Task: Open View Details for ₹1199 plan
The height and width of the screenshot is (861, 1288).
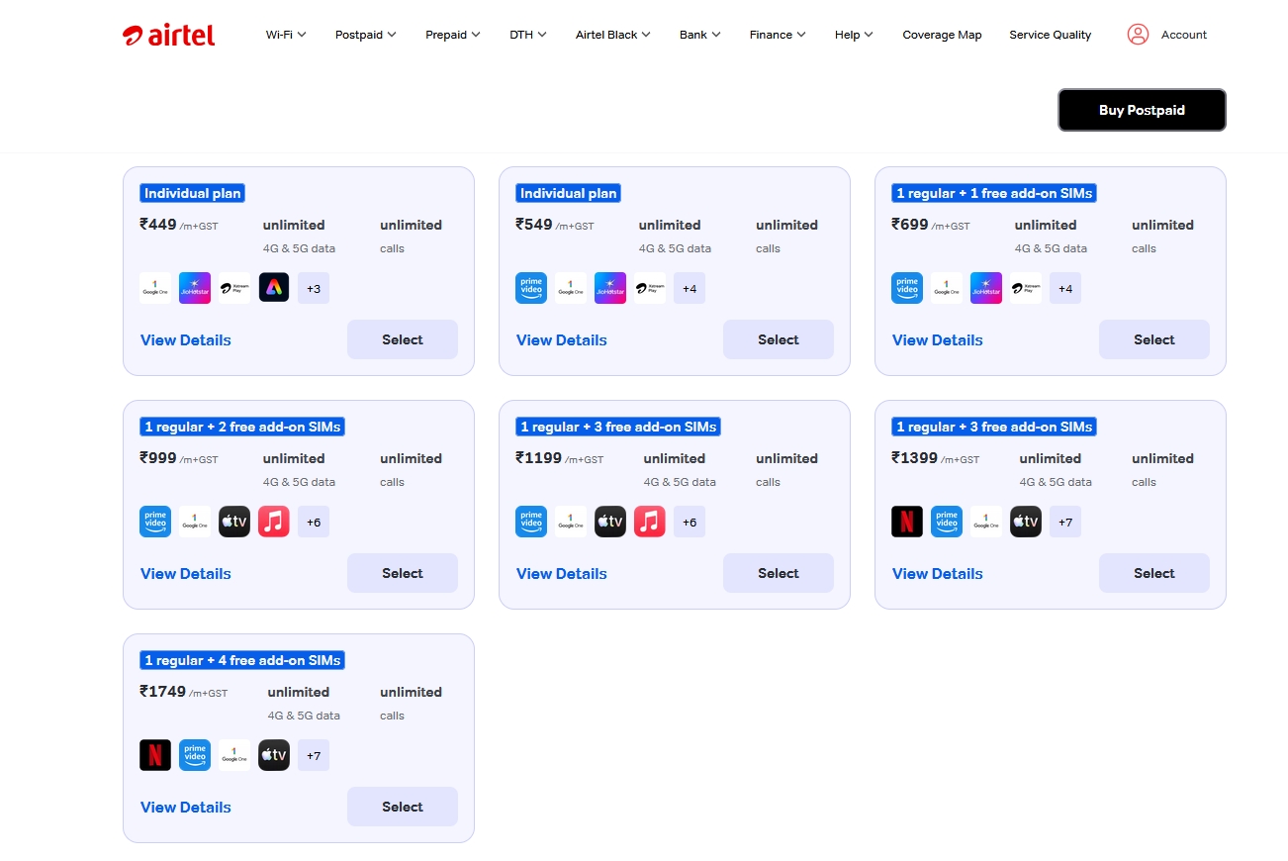Action: click(x=562, y=573)
